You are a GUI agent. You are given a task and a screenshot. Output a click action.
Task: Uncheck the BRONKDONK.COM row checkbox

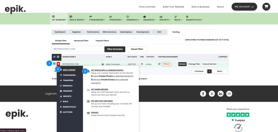tap(54, 64)
